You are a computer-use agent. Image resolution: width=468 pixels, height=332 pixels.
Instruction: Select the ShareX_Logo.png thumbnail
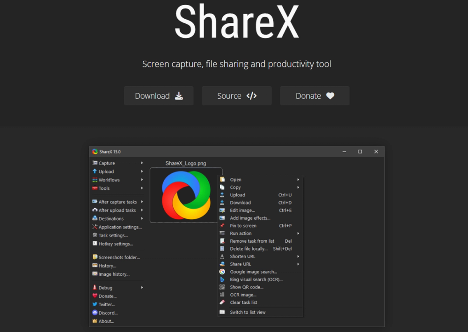pos(186,195)
